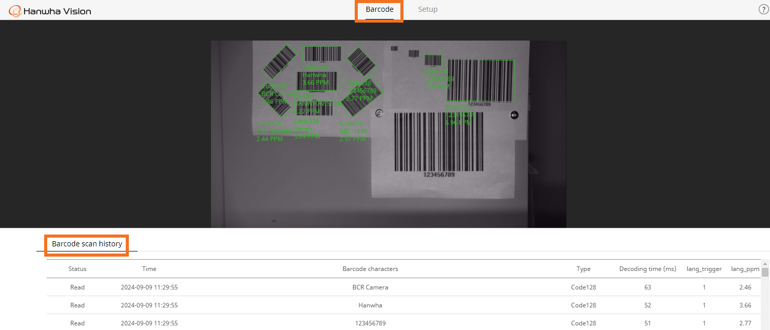Viewport: 770px width, 330px height.
Task: Switch to the Barcode tab
Action: pyautogui.click(x=379, y=9)
